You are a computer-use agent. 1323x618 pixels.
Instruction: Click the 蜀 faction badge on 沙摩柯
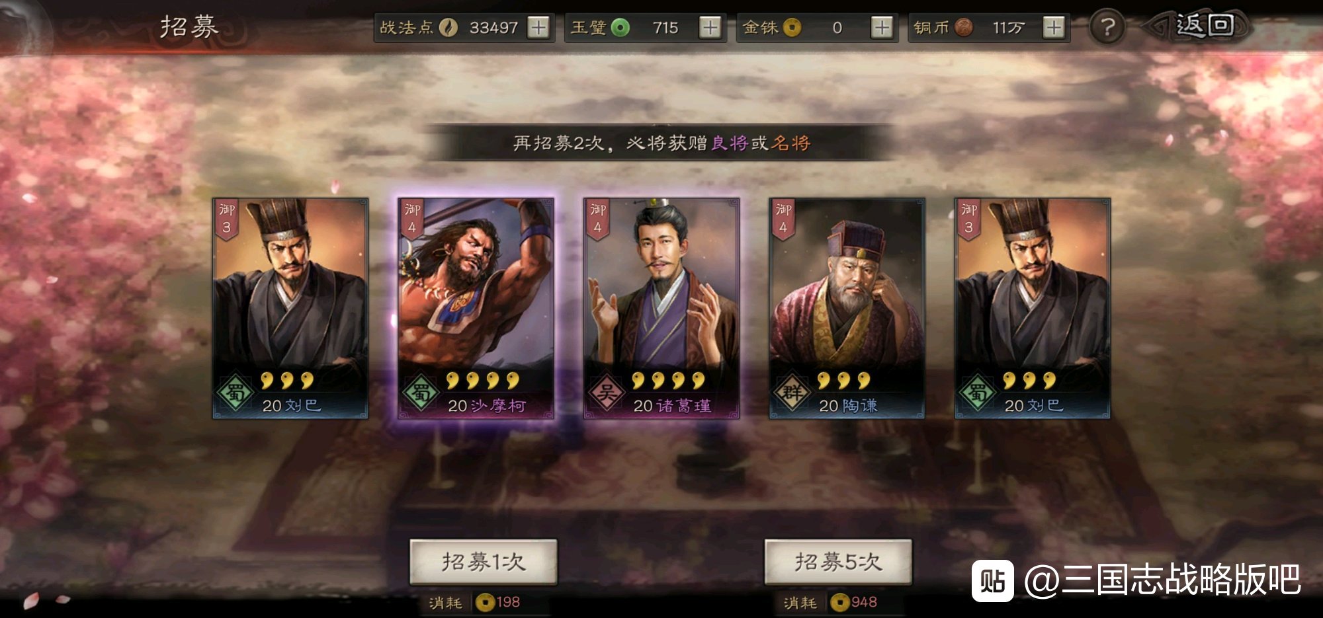click(421, 393)
